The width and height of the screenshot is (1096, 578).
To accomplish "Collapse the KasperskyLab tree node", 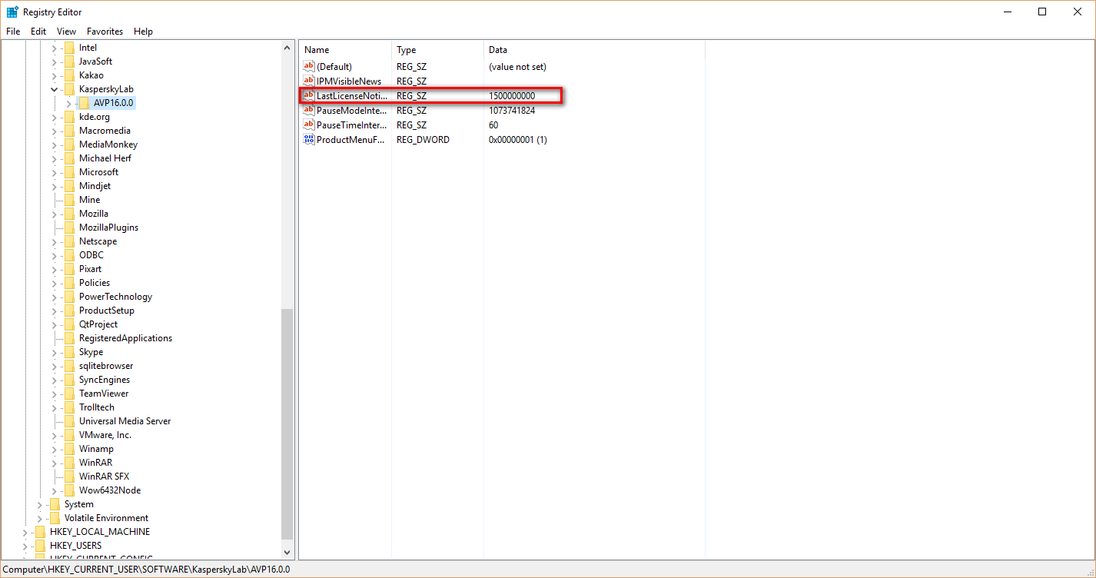I will [x=55, y=89].
